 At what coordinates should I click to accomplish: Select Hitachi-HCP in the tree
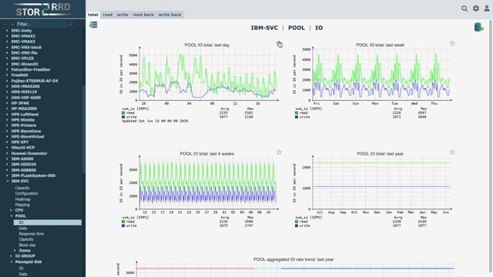[x=23, y=148]
